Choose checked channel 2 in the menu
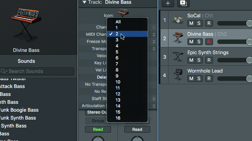 [x=127, y=34]
